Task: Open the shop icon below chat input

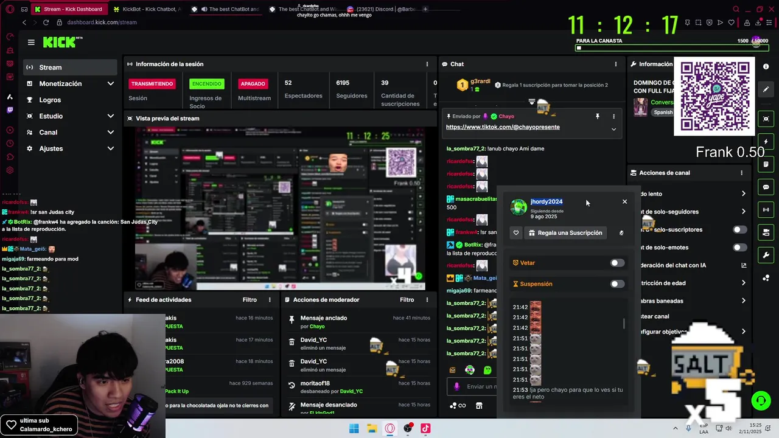Action: tap(479, 406)
